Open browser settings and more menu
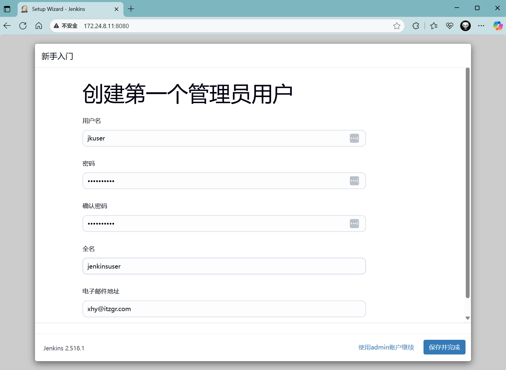The width and height of the screenshot is (506, 370). 481,26
